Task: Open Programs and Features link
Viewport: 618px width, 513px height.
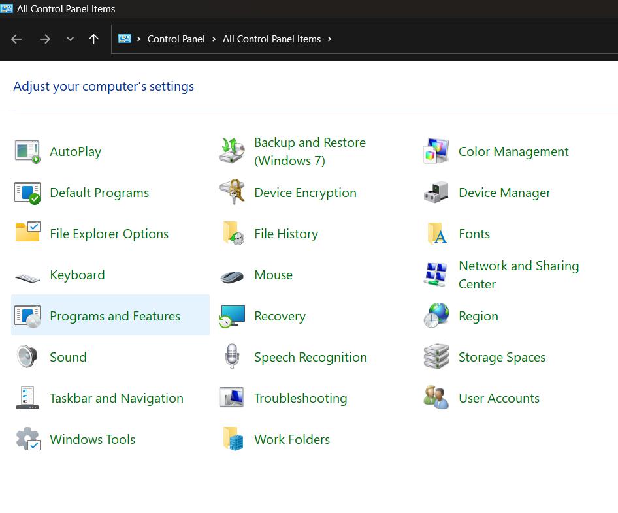Action: [x=115, y=316]
